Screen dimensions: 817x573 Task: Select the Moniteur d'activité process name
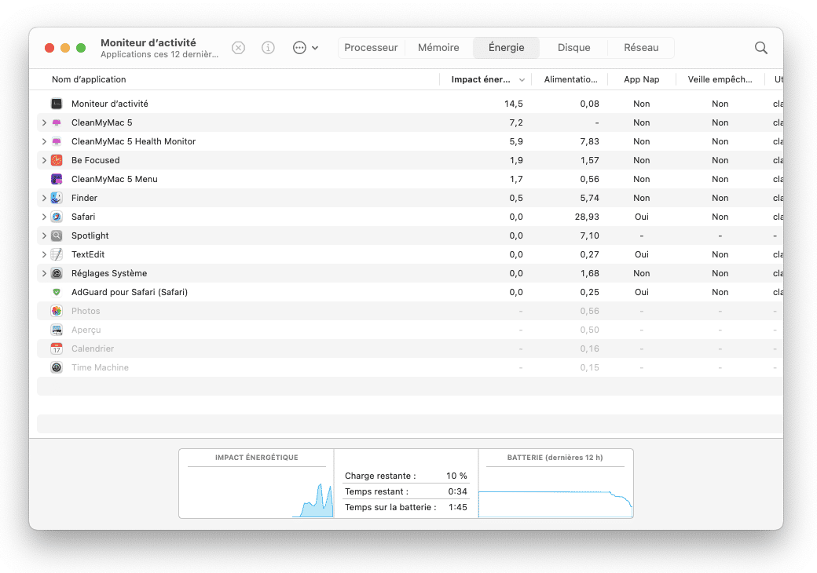click(109, 104)
